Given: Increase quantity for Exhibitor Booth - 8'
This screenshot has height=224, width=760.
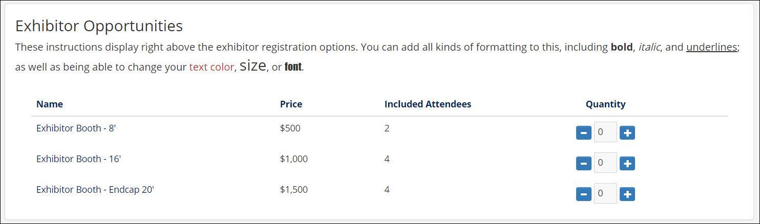Looking at the screenshot, I should [x=627, y=133].
